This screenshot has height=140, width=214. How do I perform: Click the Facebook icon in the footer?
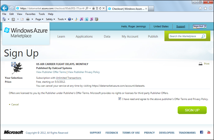(x=201, y=132)
